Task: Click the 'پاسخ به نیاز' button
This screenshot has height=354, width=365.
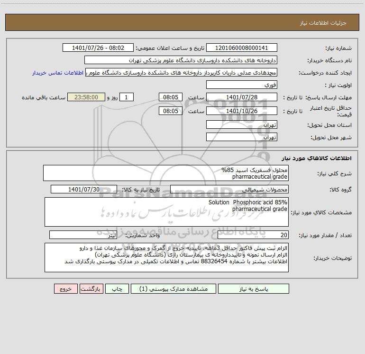Action: point(254,288)
